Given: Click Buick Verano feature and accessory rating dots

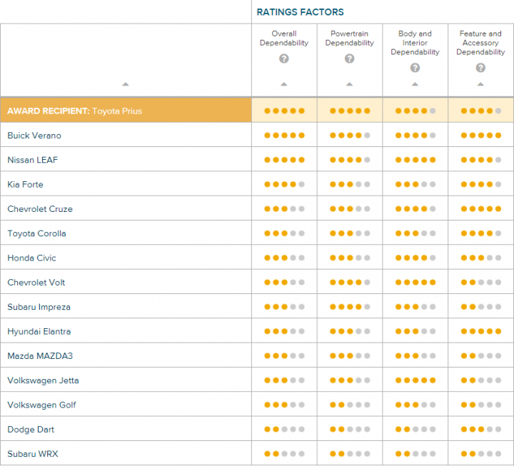Looking at the screenshot, I should point(481,136).
